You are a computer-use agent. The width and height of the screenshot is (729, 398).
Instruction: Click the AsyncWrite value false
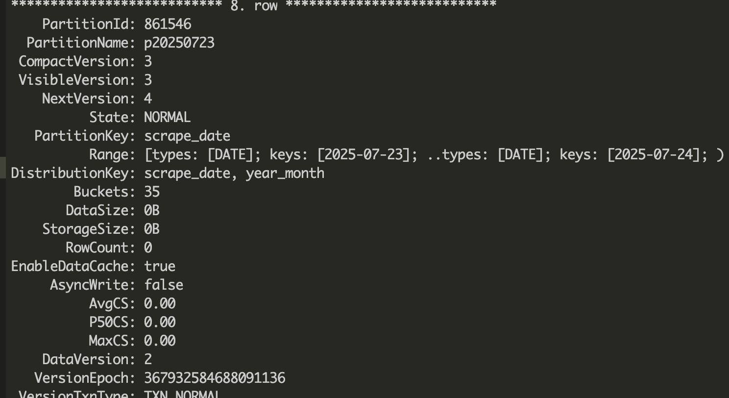coord(164,285)
